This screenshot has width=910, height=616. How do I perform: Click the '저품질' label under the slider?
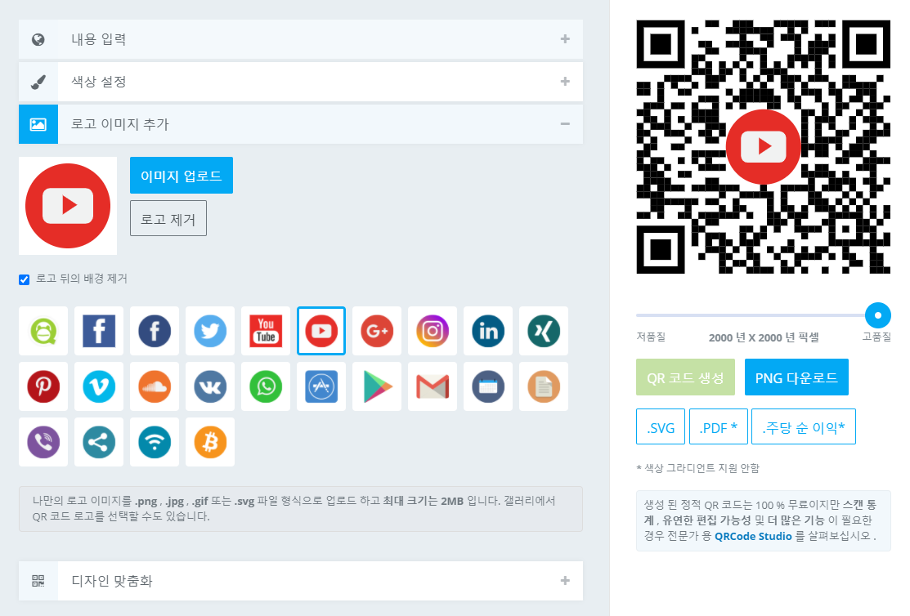651,337
